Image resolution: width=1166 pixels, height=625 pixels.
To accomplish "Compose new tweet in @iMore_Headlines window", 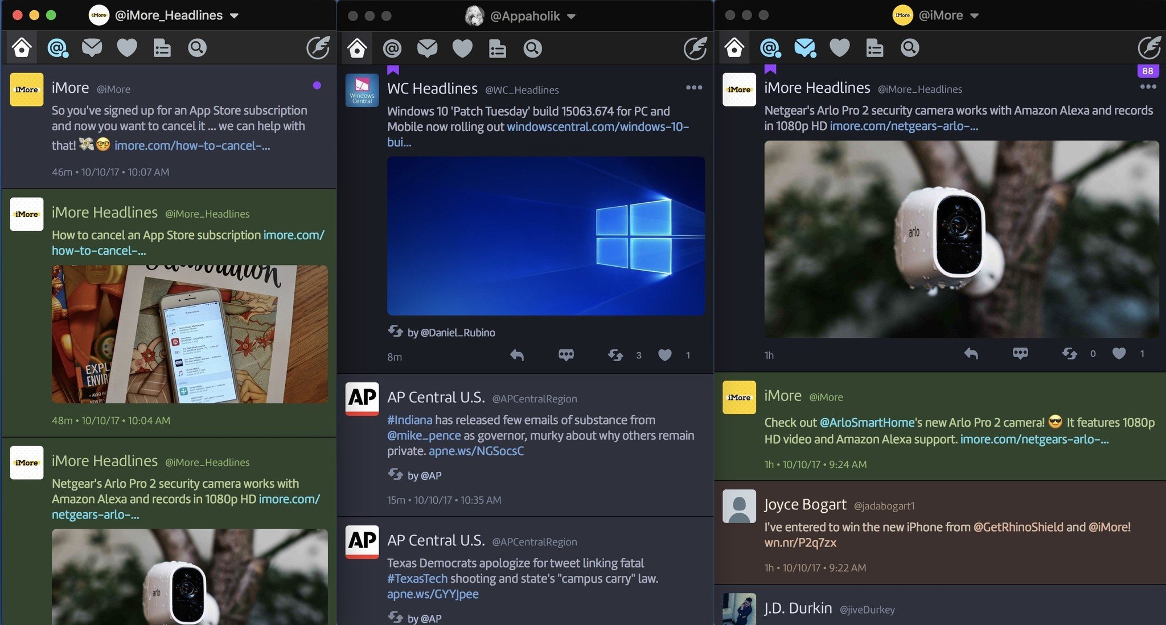I will click(318, 47).
